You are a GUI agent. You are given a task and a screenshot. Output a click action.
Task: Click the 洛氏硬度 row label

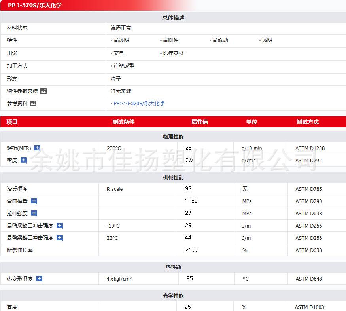(17, 189)
